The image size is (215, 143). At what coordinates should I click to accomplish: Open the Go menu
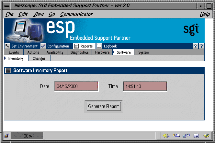click(x=52, y=14)
